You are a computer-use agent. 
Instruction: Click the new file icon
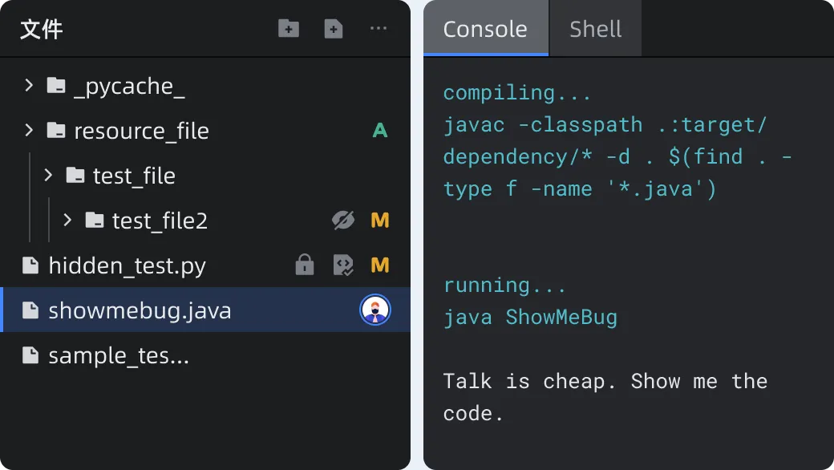(x=333, y=29)
